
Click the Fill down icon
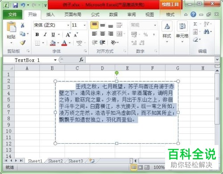point(195,32)
